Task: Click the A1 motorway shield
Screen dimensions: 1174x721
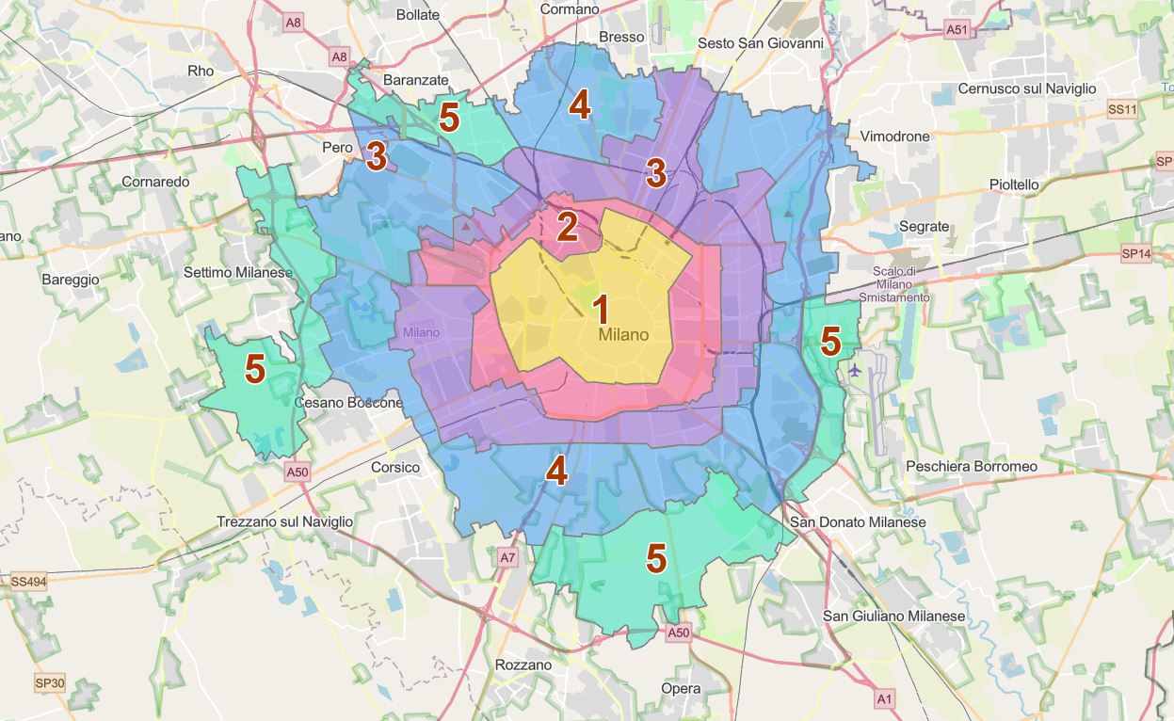Action: tap(883, 698)
